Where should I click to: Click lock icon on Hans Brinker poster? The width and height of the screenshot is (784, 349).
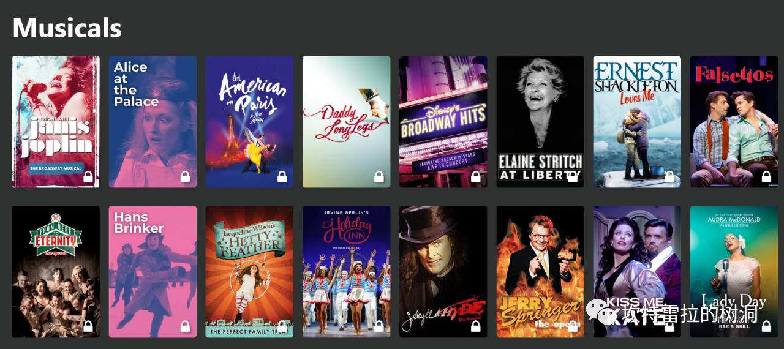coord(185,327)
